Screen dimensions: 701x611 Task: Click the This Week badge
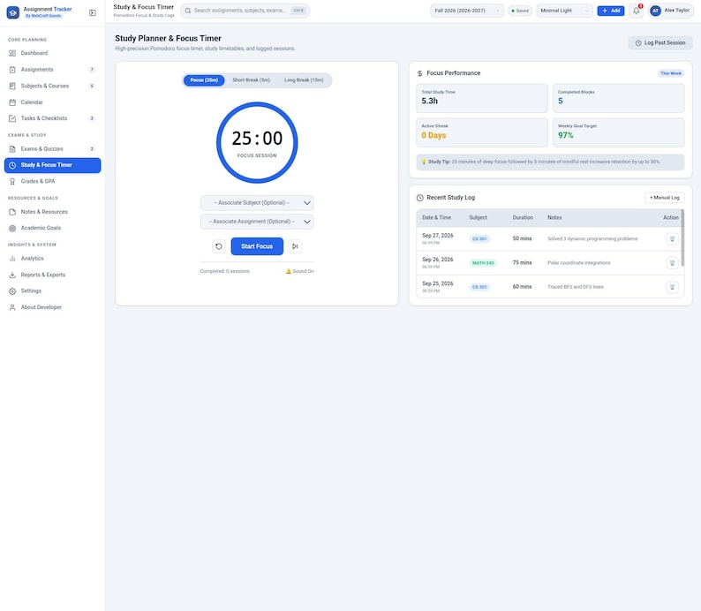671,73
